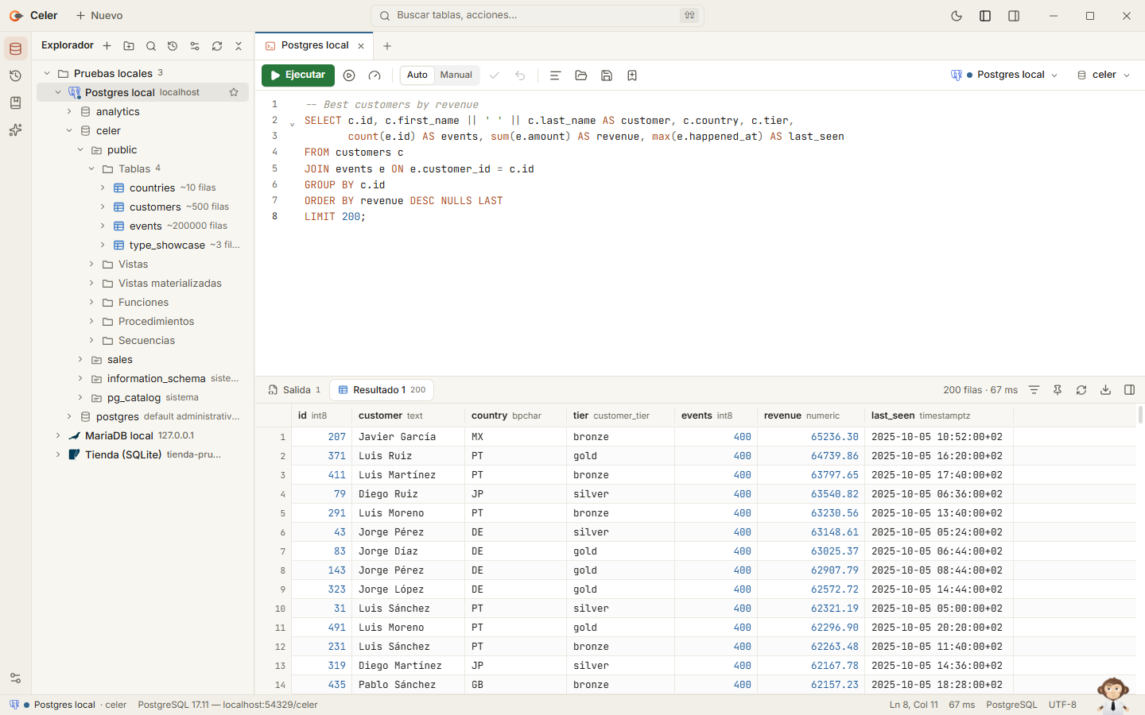The height and width of the screenshot is (715, 1145).
Task: Open settings sliders icon at bottom-left rail
Action: click(15, 678)
